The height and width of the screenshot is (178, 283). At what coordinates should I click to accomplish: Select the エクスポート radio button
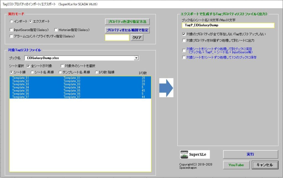(31, 21)
